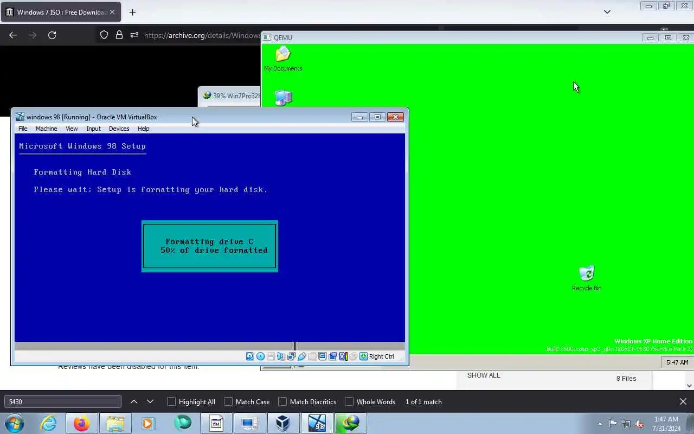This screenshot has height=434, width=694.
Task: Open the VirtualBox Machine menu
Action: pyautogui.click(x=46, y=129)
